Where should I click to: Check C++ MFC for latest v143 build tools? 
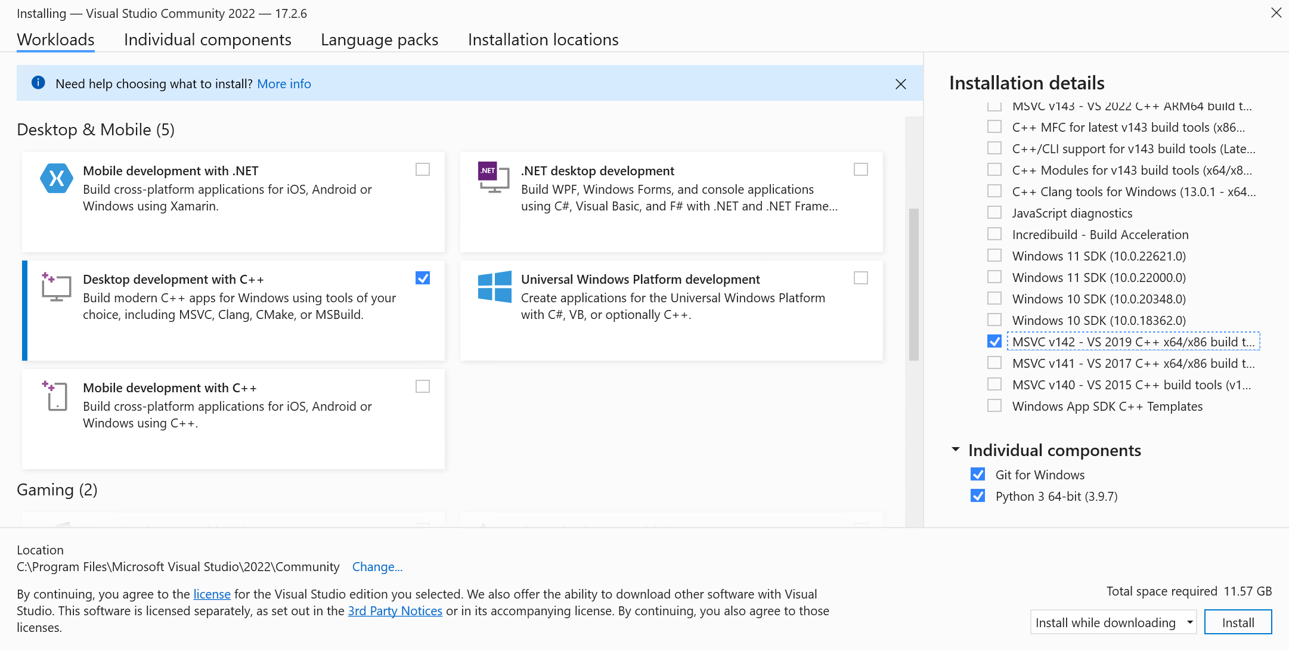pyautogui.click(x=994, y=127)
